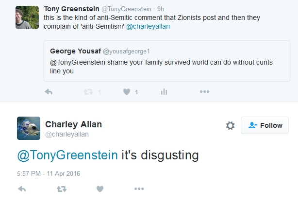Follow Charley Allan
This screenshot has height=206, width=298.
pos(265,125)
